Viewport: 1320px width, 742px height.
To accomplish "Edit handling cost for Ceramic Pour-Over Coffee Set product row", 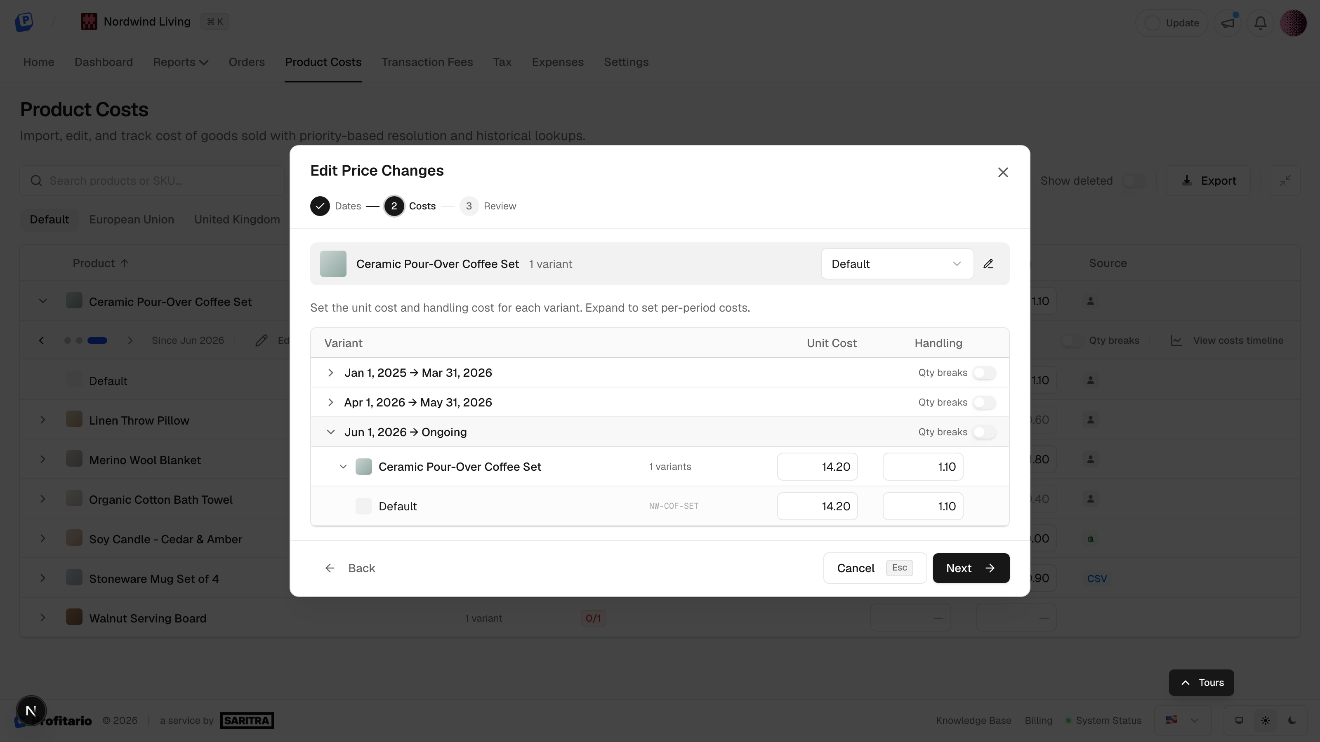I will click(x=922, y=467).
